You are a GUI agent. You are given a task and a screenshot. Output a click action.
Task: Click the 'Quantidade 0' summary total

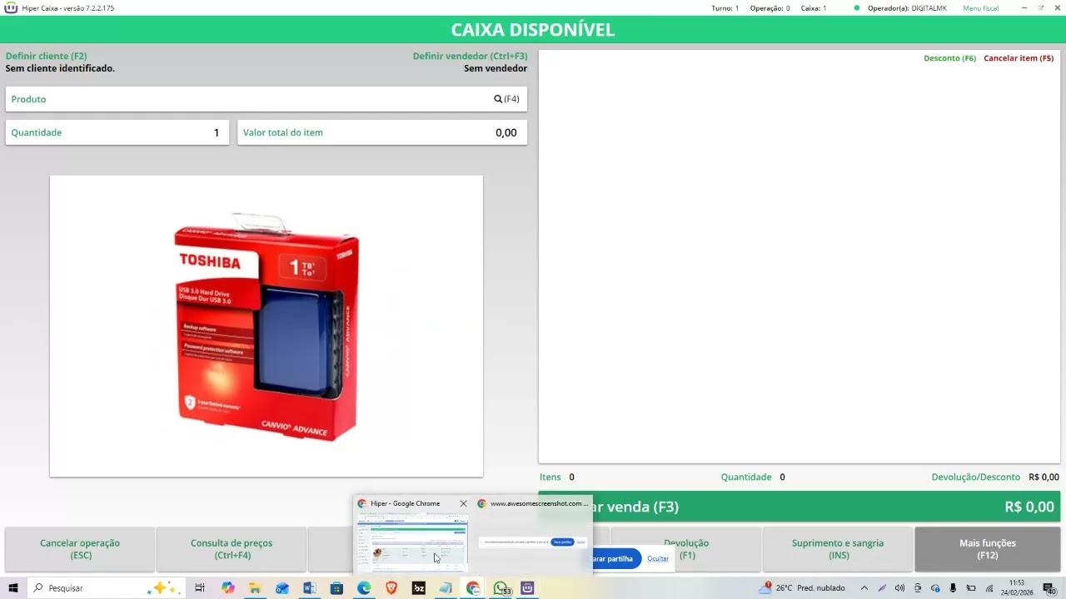tap(753, 478)
